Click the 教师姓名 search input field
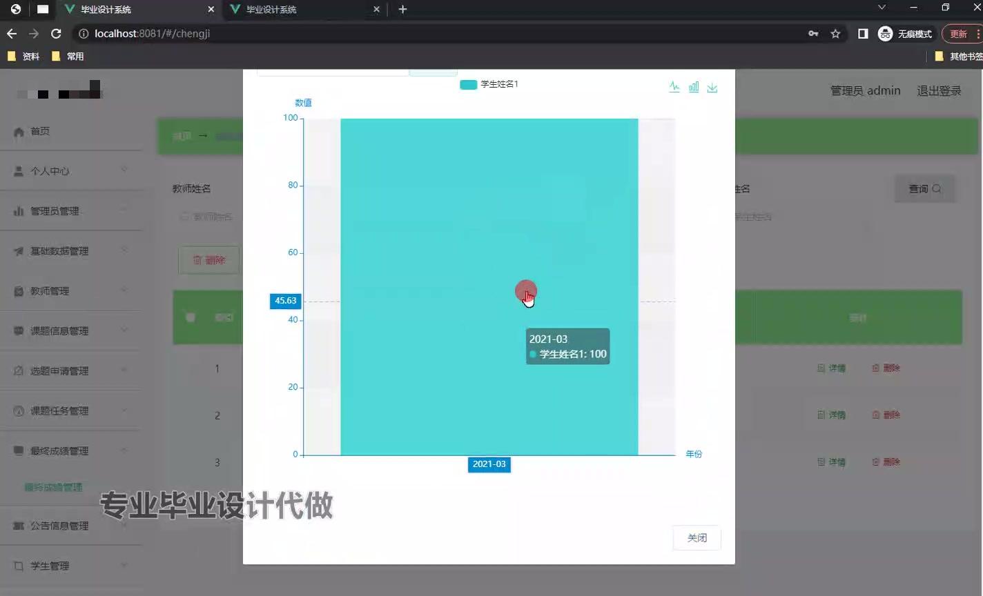This screenshot has width=983, height=596. pyautogui.click(x=207, y=217)
